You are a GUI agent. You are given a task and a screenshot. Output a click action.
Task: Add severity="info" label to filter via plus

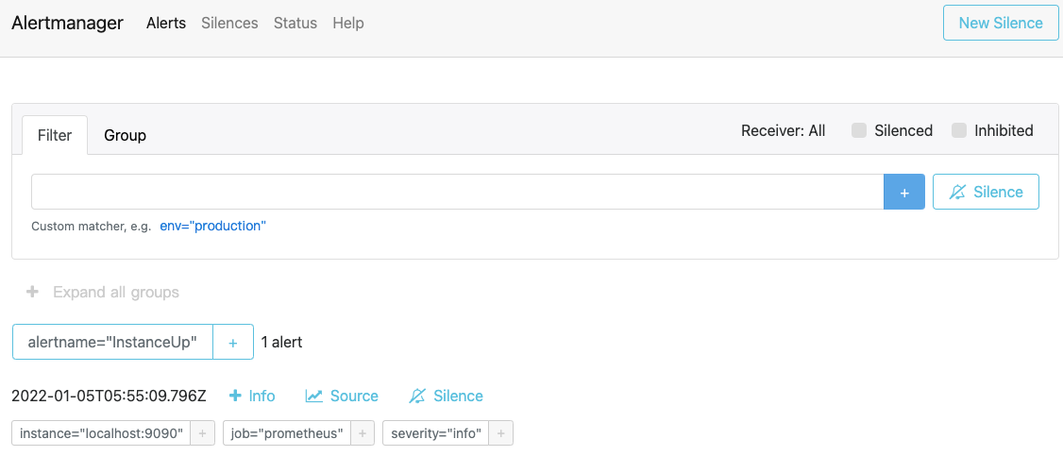coord(501,433)
